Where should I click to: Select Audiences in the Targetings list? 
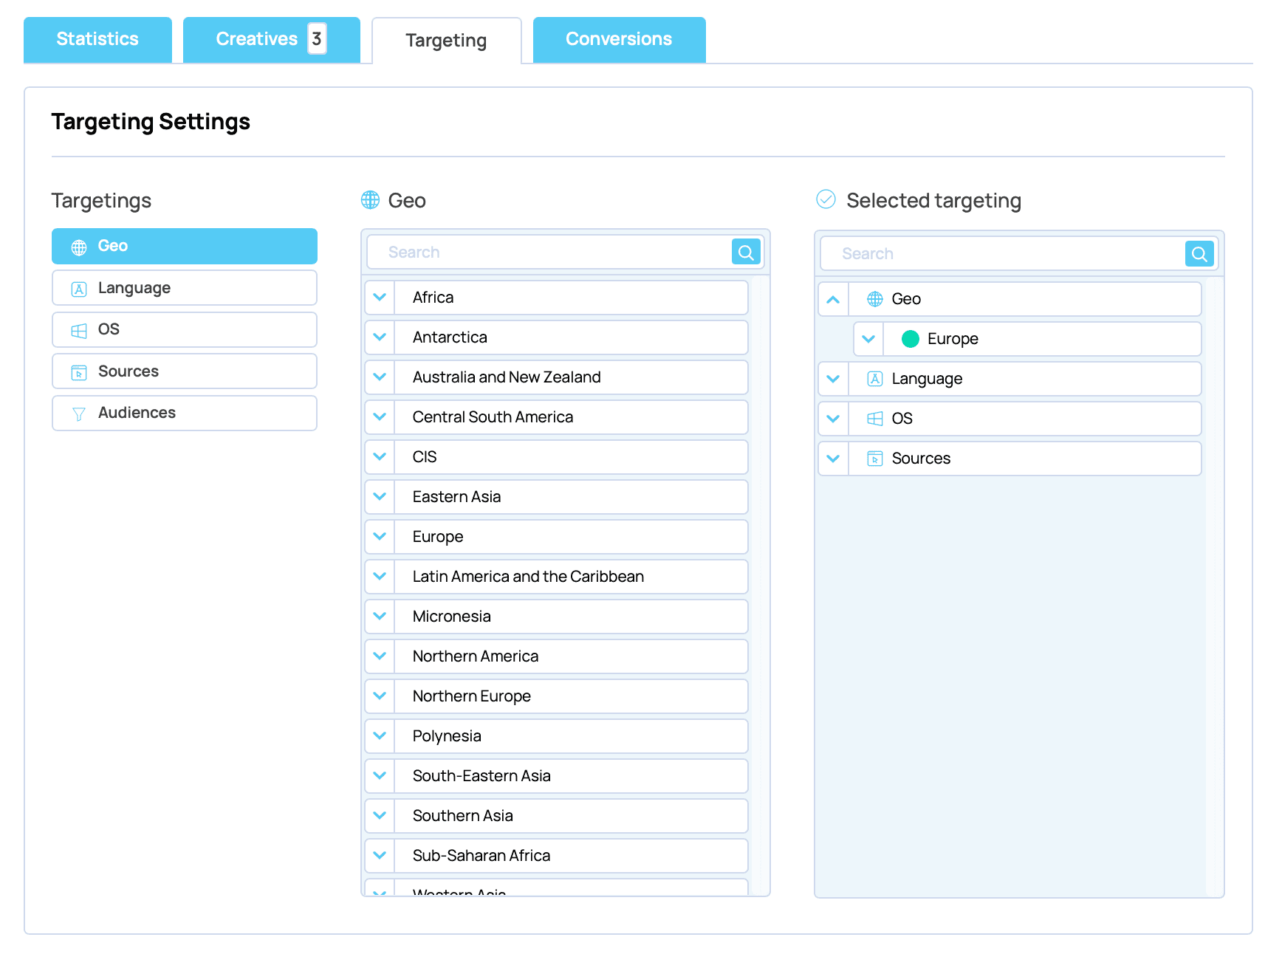tap(185, 413)
